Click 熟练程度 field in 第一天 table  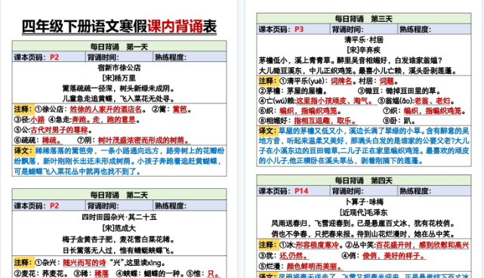pyautogui.click(x=190, y=57)
